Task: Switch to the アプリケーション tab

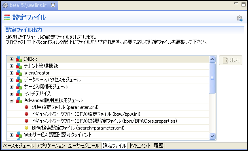Action: tap(51, 146)
